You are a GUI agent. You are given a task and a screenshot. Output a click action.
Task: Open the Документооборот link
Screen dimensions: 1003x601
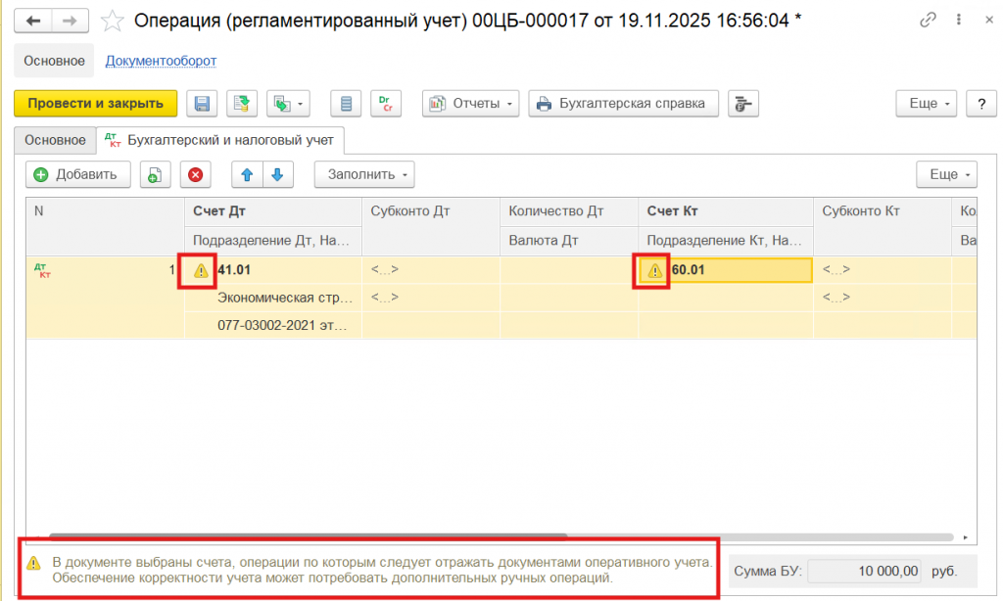click(161, 61)
